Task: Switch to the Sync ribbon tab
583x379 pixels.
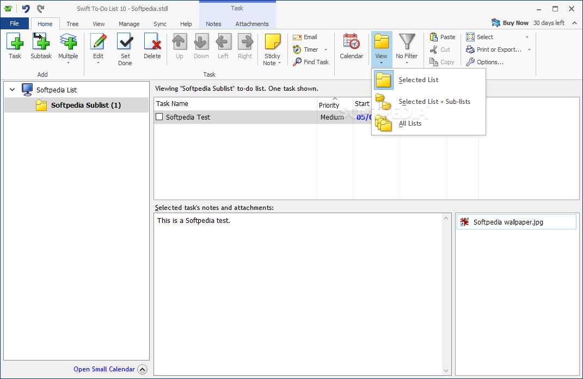Action: coord(160,24)
